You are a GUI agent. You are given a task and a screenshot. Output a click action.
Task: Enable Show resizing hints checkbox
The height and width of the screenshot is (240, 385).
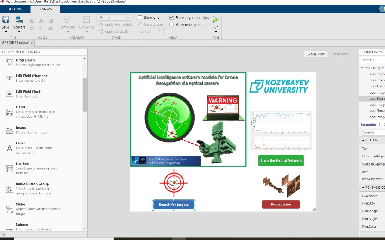(x=171, y=25)
